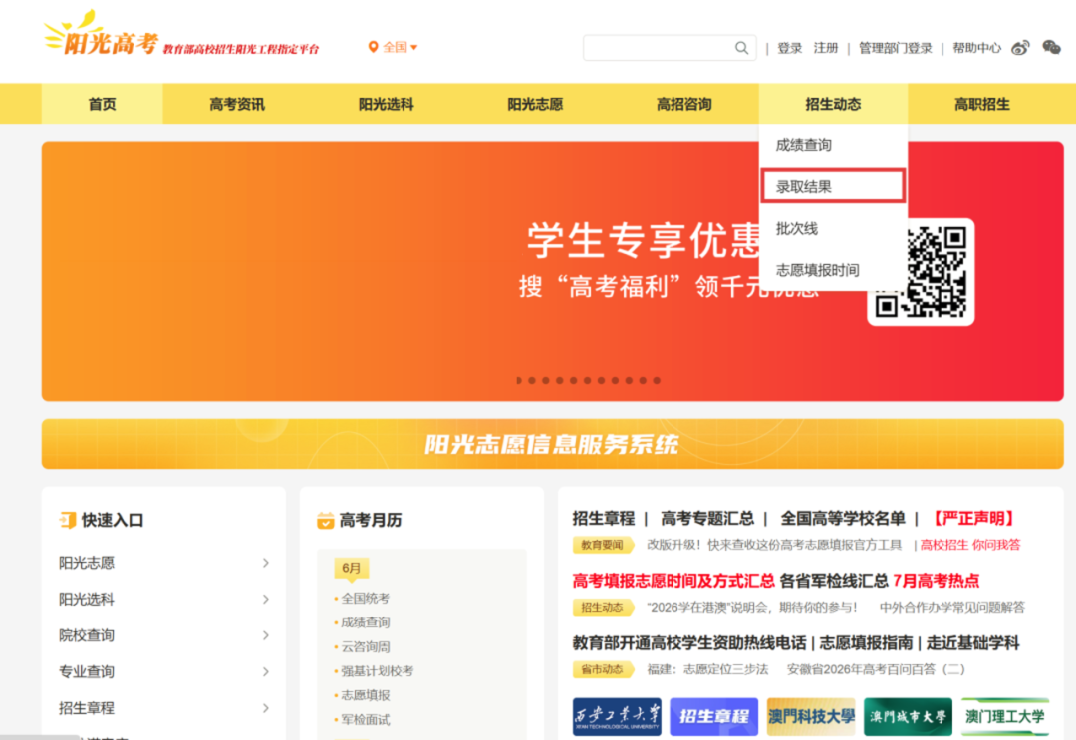Image resolution: width=1076 pixels, height=740 pixels.
Task: Select the sixth carousel dot
Action: click(588, 380)
